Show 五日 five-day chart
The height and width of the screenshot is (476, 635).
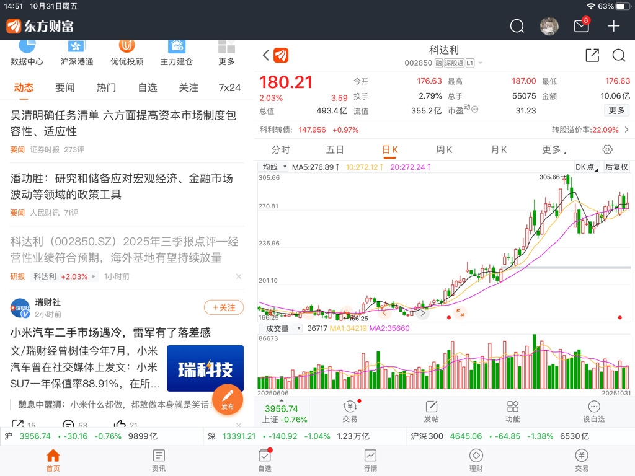click(335, 150)
